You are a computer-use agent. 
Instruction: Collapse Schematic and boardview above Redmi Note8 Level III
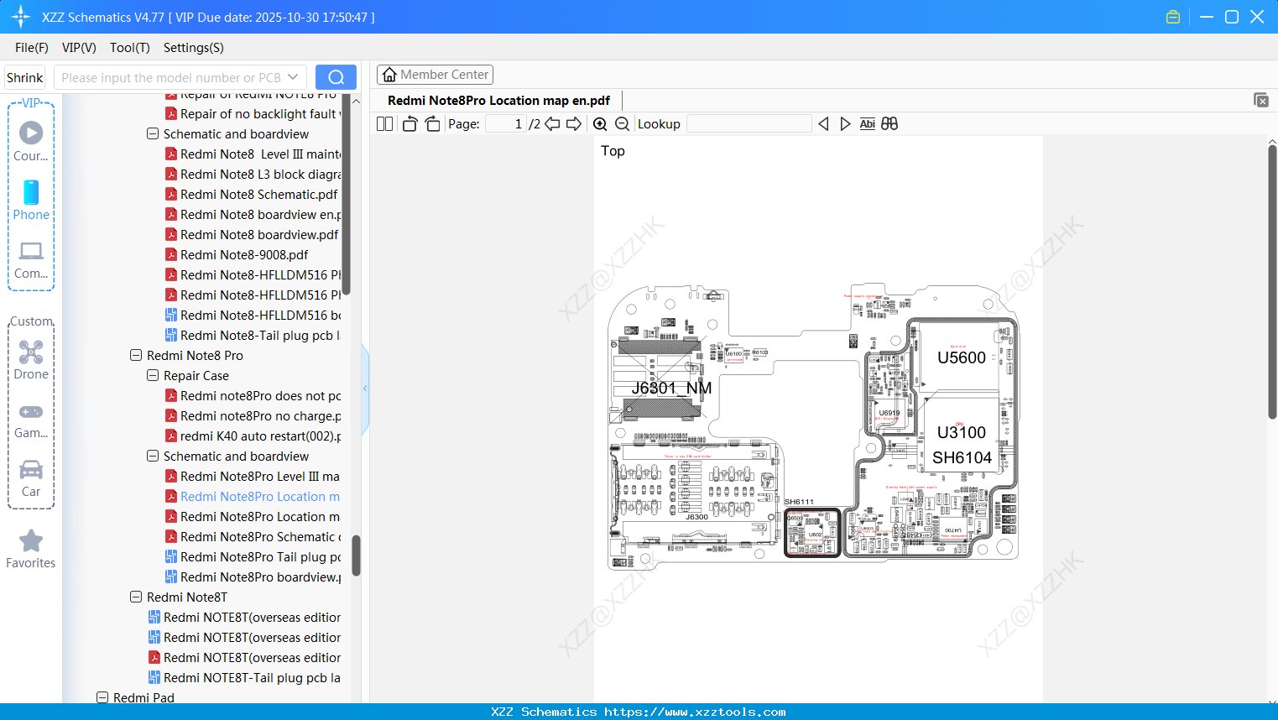tap(153, 134)
